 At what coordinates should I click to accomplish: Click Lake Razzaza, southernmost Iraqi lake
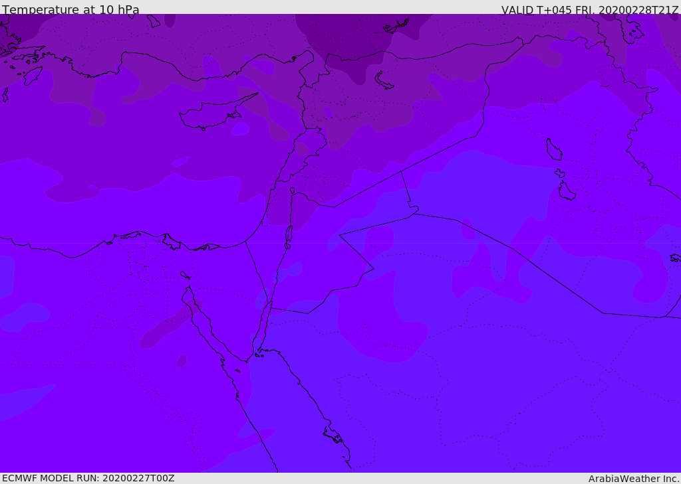[x=566, y=192]
